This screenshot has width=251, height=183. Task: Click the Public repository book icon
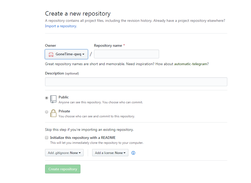coord(53,99)
